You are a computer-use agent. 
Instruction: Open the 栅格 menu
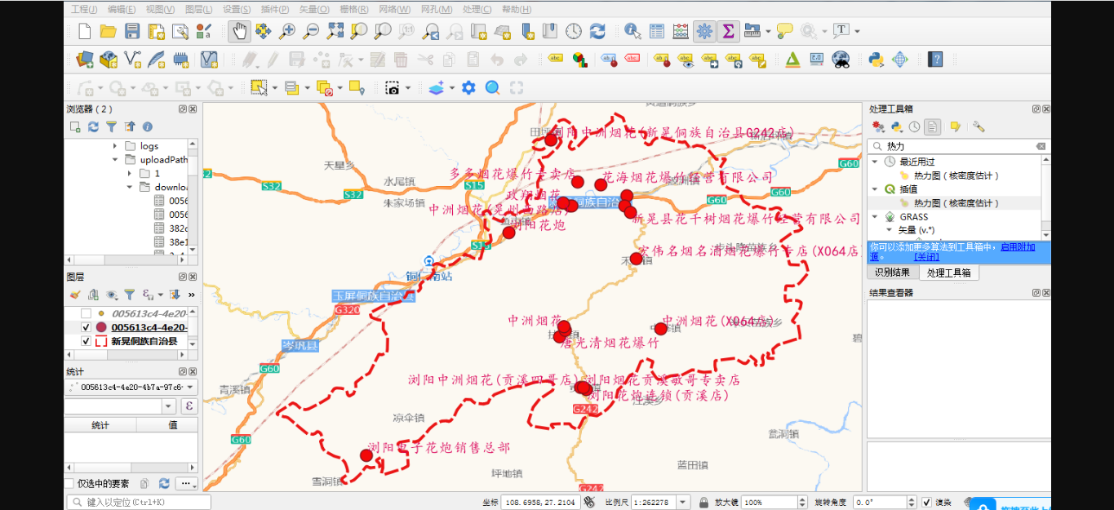click(353, 9)
